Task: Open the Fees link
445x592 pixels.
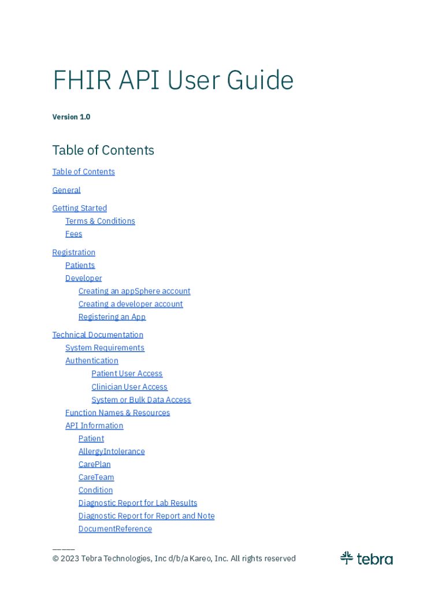Action: (x=73, y=234)
